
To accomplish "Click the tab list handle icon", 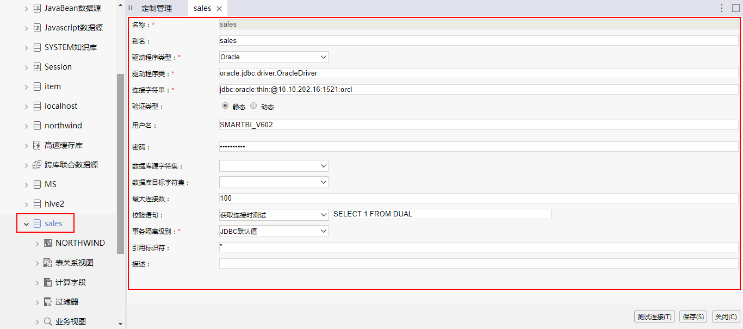I will (x=130, y=8).
